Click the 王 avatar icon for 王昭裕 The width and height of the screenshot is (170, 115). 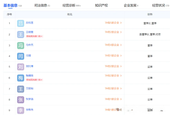(21, 89)
